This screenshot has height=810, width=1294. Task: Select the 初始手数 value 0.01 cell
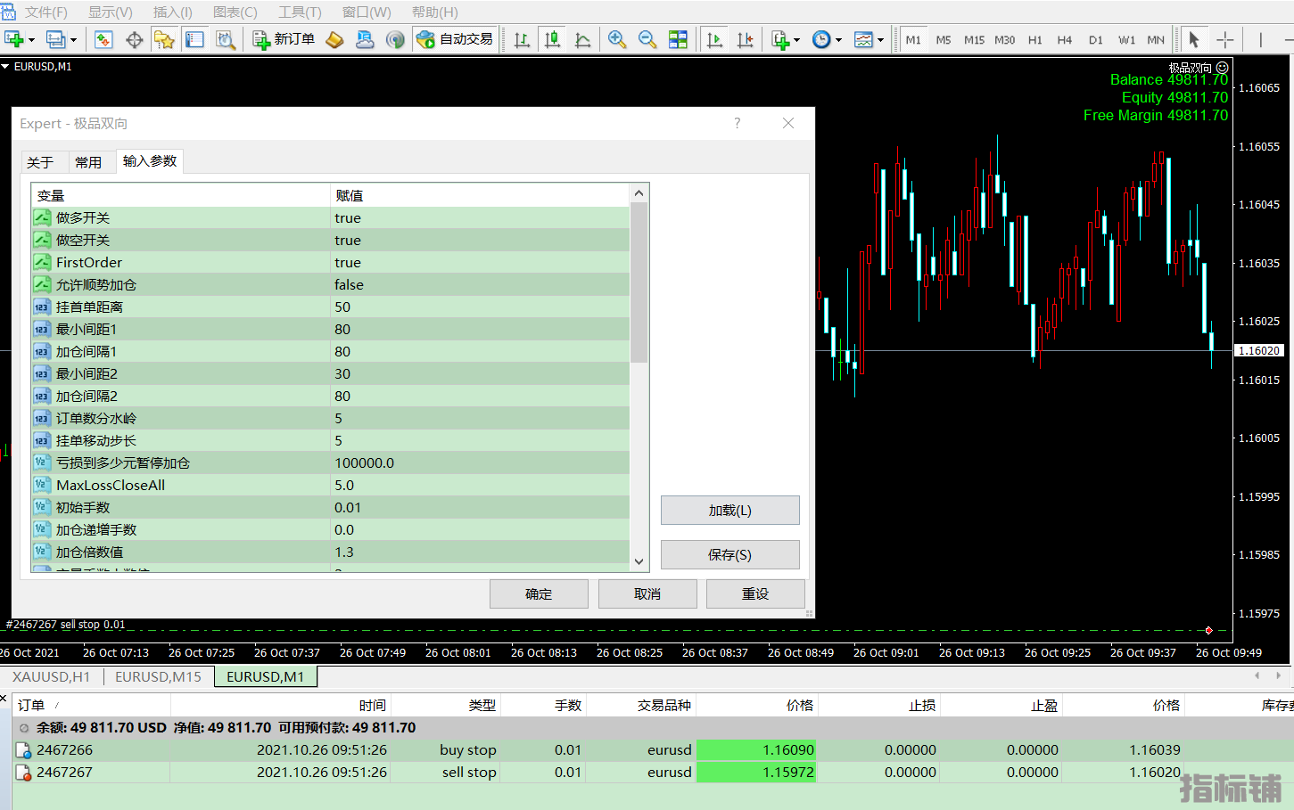(x=480, y=507)
